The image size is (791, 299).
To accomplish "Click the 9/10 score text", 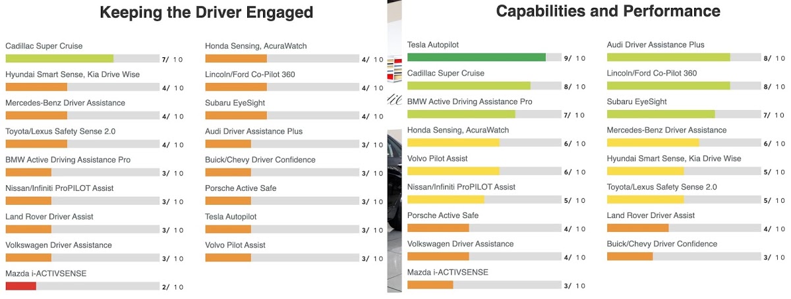I will (x=575, y=58).
